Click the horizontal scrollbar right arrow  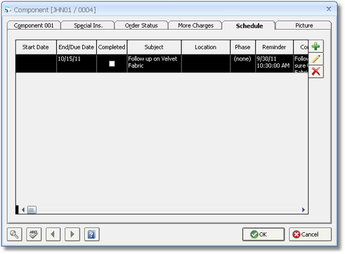coord(304,210)
